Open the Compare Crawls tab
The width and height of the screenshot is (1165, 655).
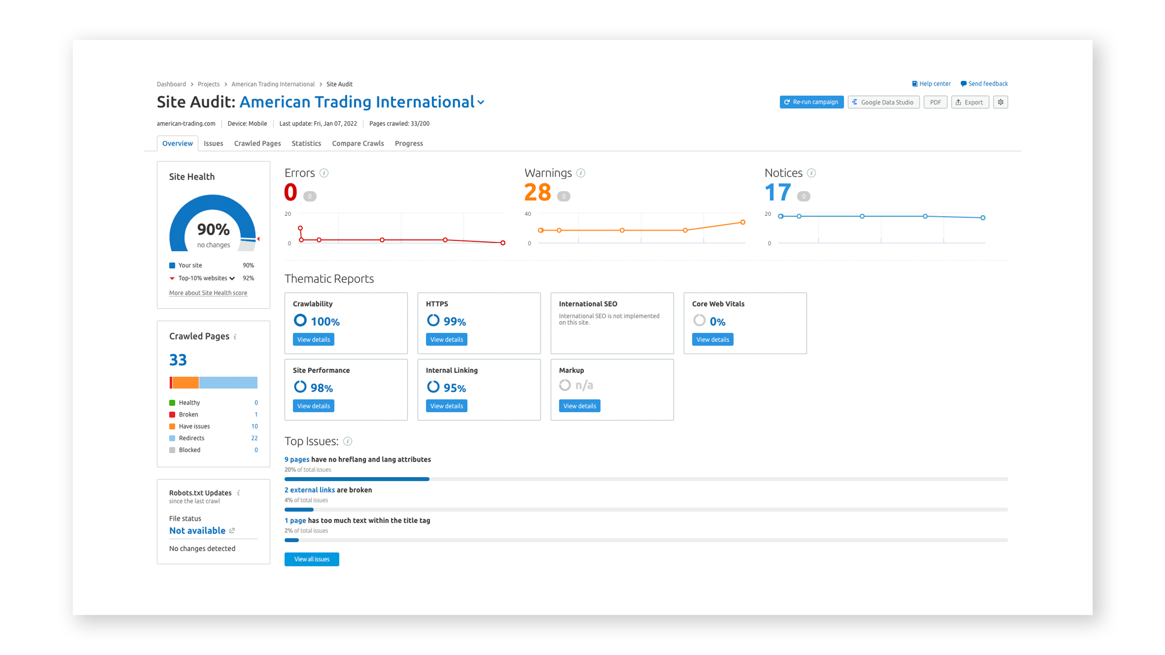pyautogui.click(x=358, y=143)
